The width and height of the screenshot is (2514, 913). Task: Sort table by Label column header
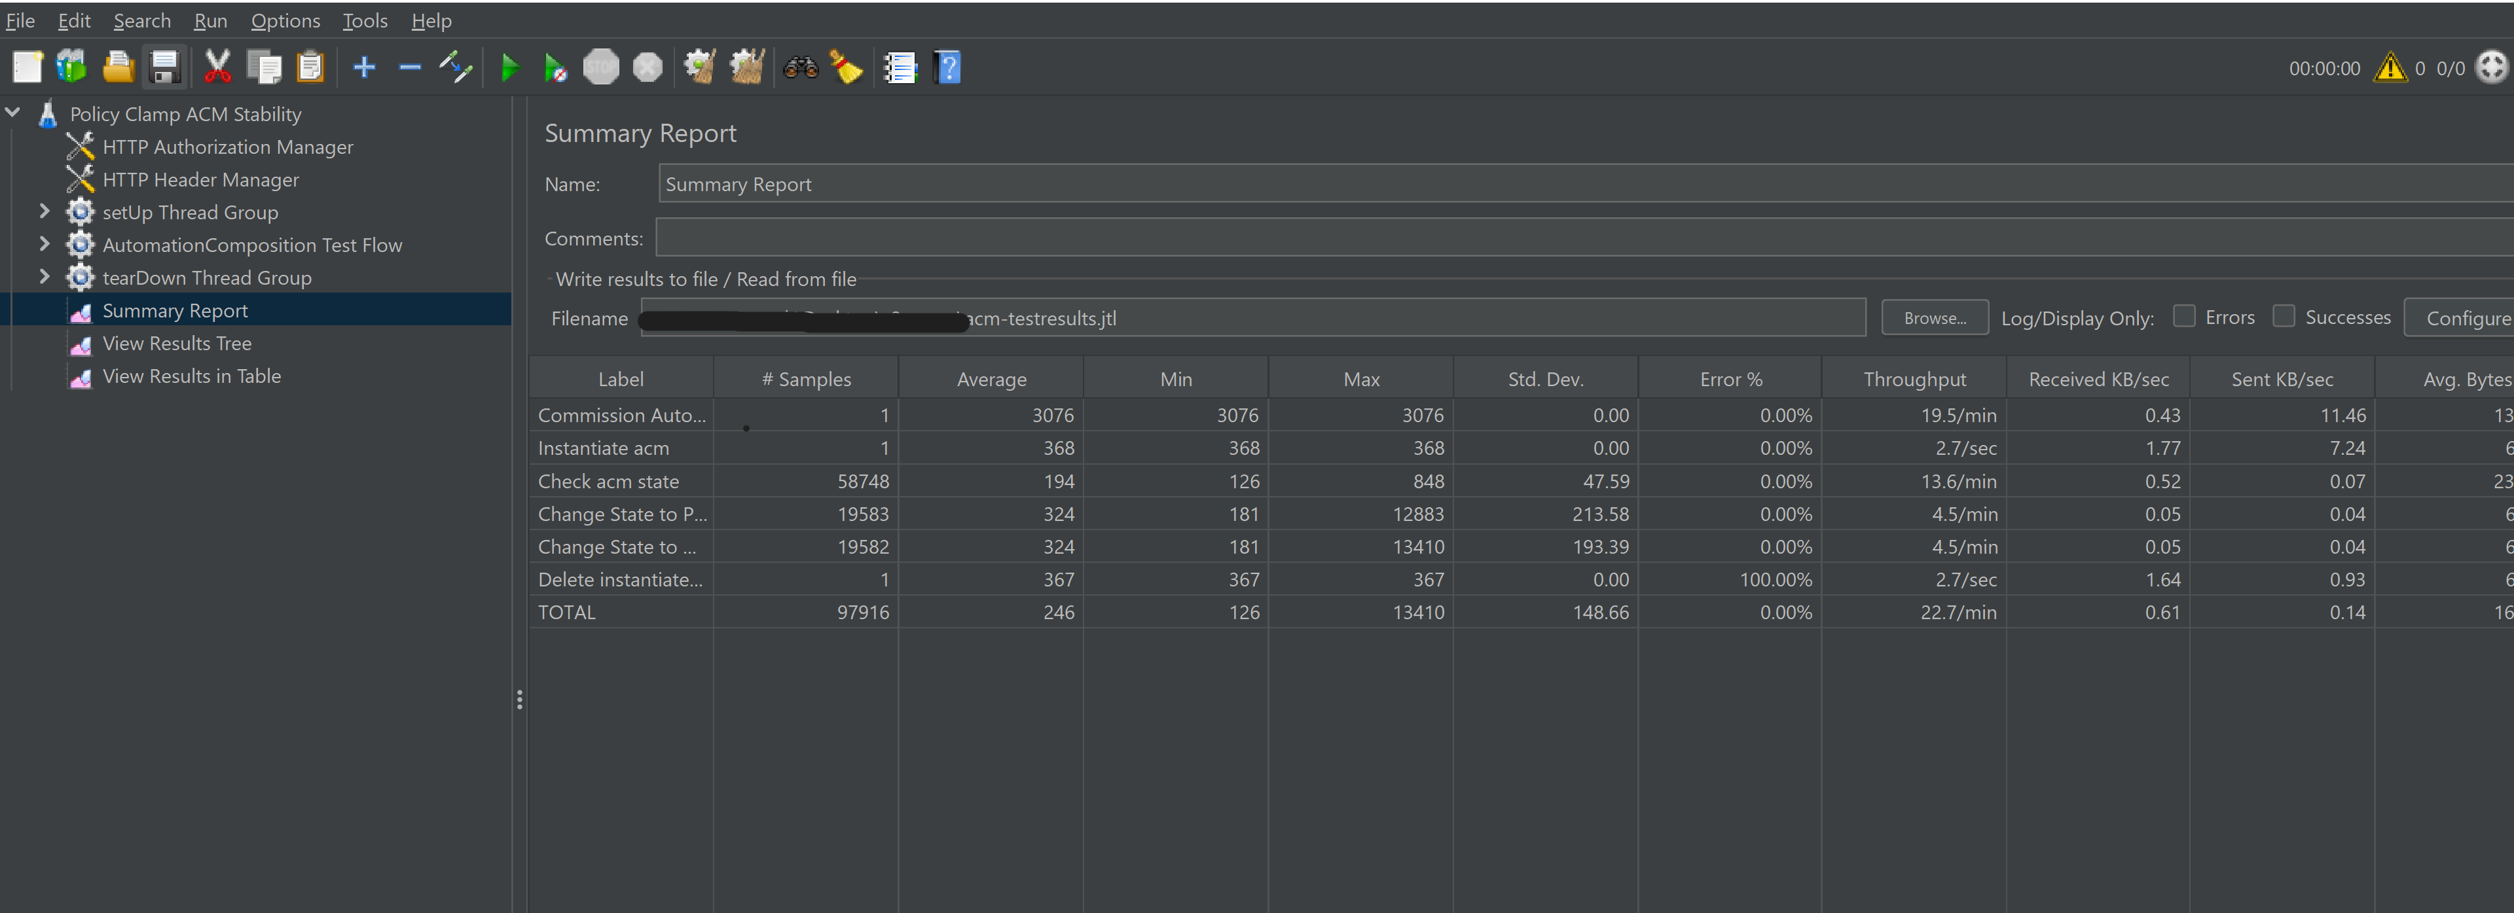(x=621, y=378)
